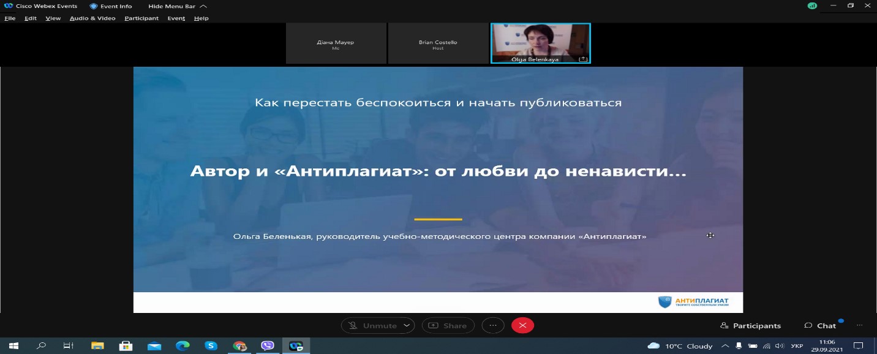877x354 pixels.
Task: Open the Audio & Video menu
Action: coord(92,18)
